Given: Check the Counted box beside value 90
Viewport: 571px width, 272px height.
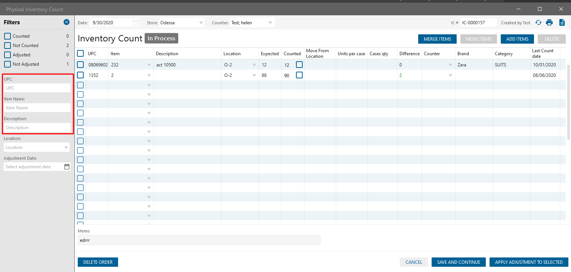Looking at the screenshot, I should tap(299, 75).
